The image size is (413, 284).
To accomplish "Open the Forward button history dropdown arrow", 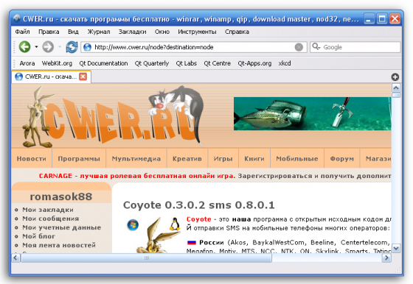I will click(x=60, y=47).
